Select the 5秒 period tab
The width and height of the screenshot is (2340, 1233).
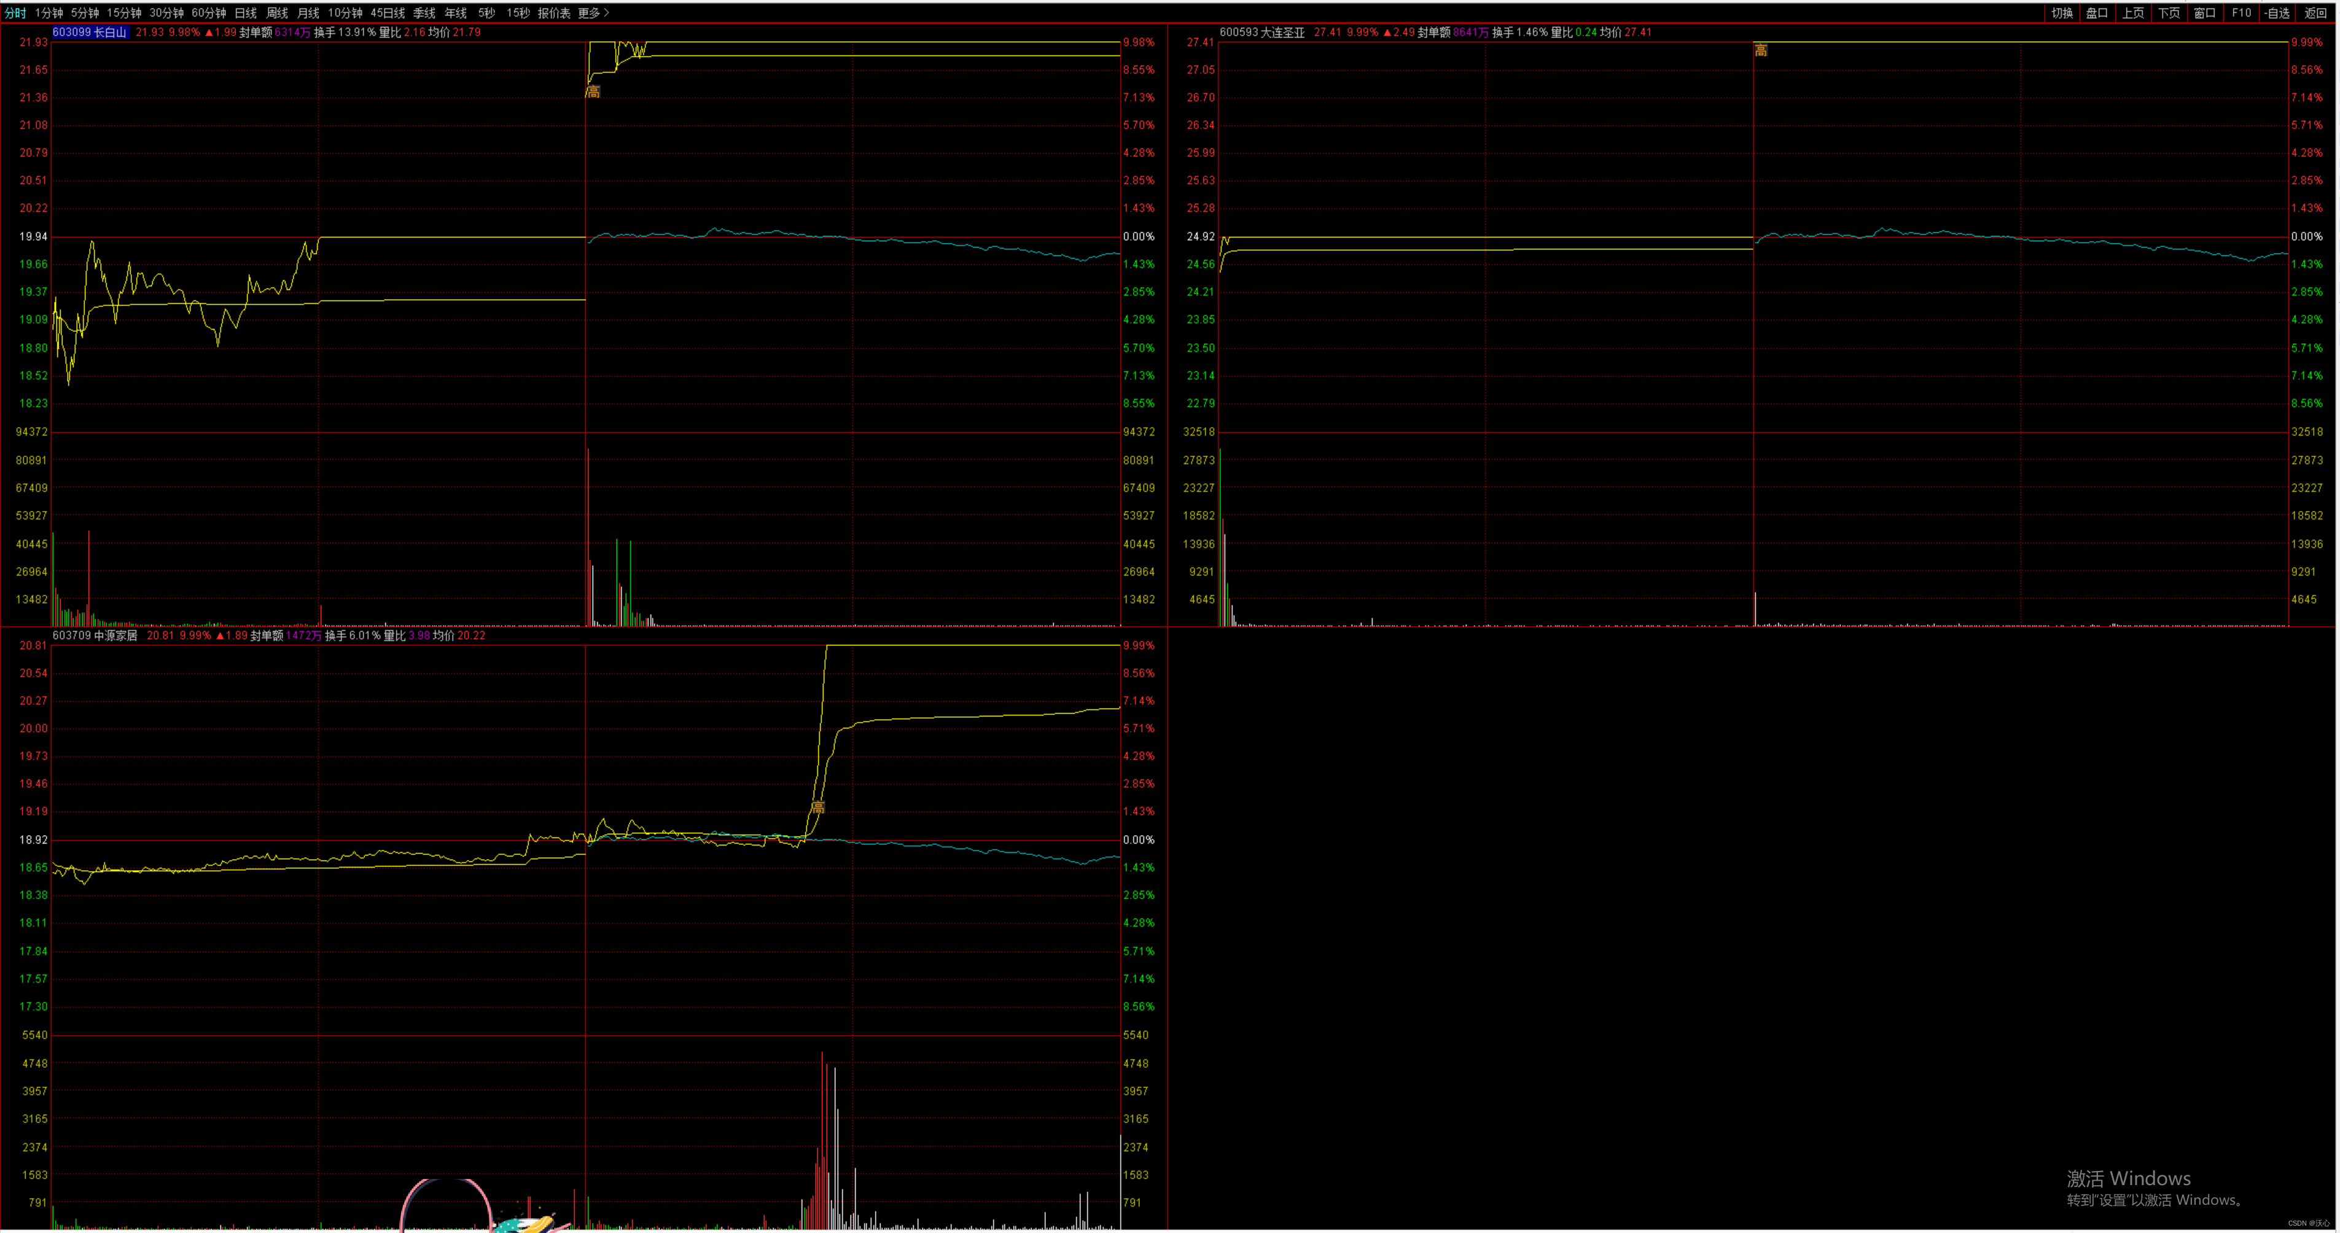[487, 13]
